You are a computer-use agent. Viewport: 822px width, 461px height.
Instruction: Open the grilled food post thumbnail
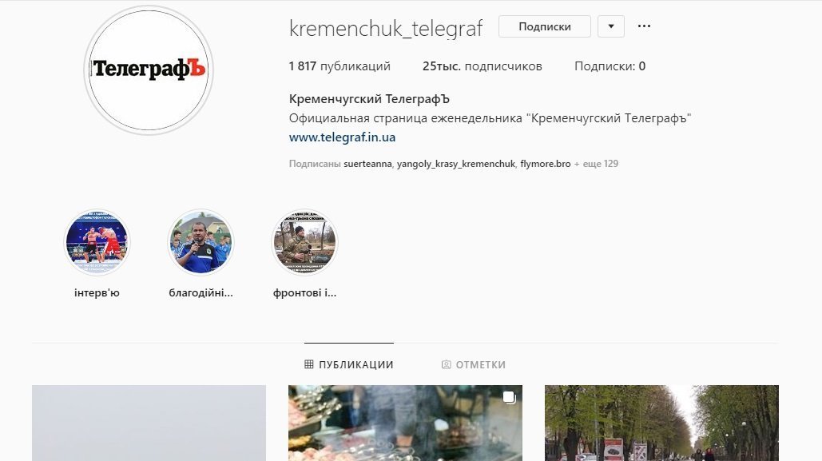[405, 423]
